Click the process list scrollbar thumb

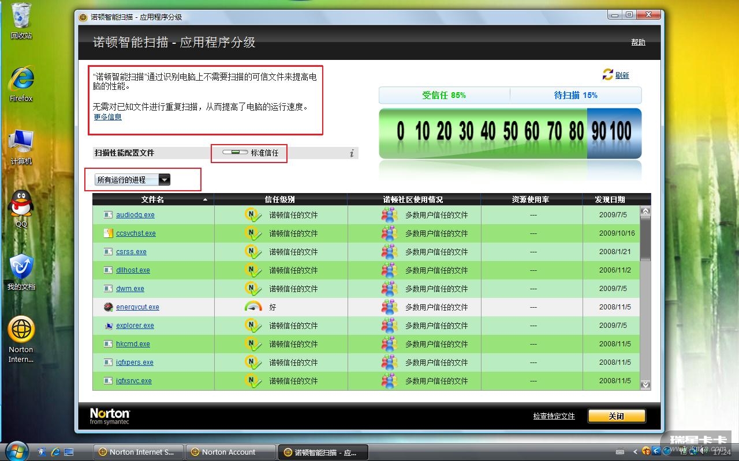(x=645, y=239)
